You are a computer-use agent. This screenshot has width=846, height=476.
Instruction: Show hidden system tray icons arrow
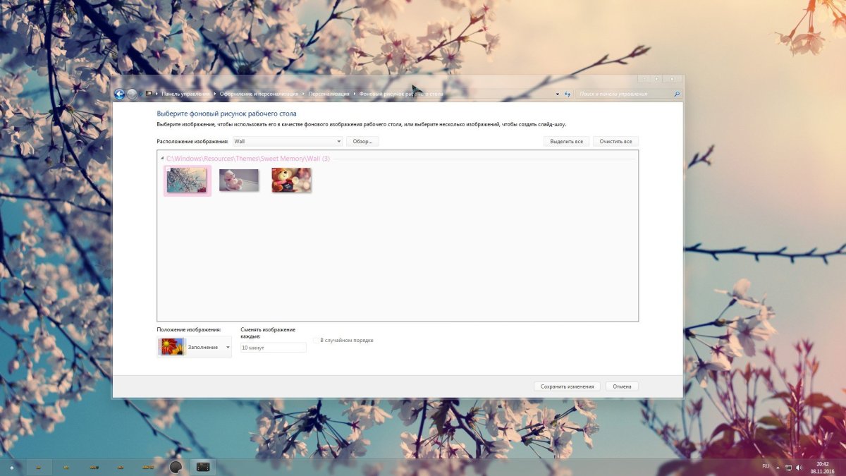coord(778,468)
